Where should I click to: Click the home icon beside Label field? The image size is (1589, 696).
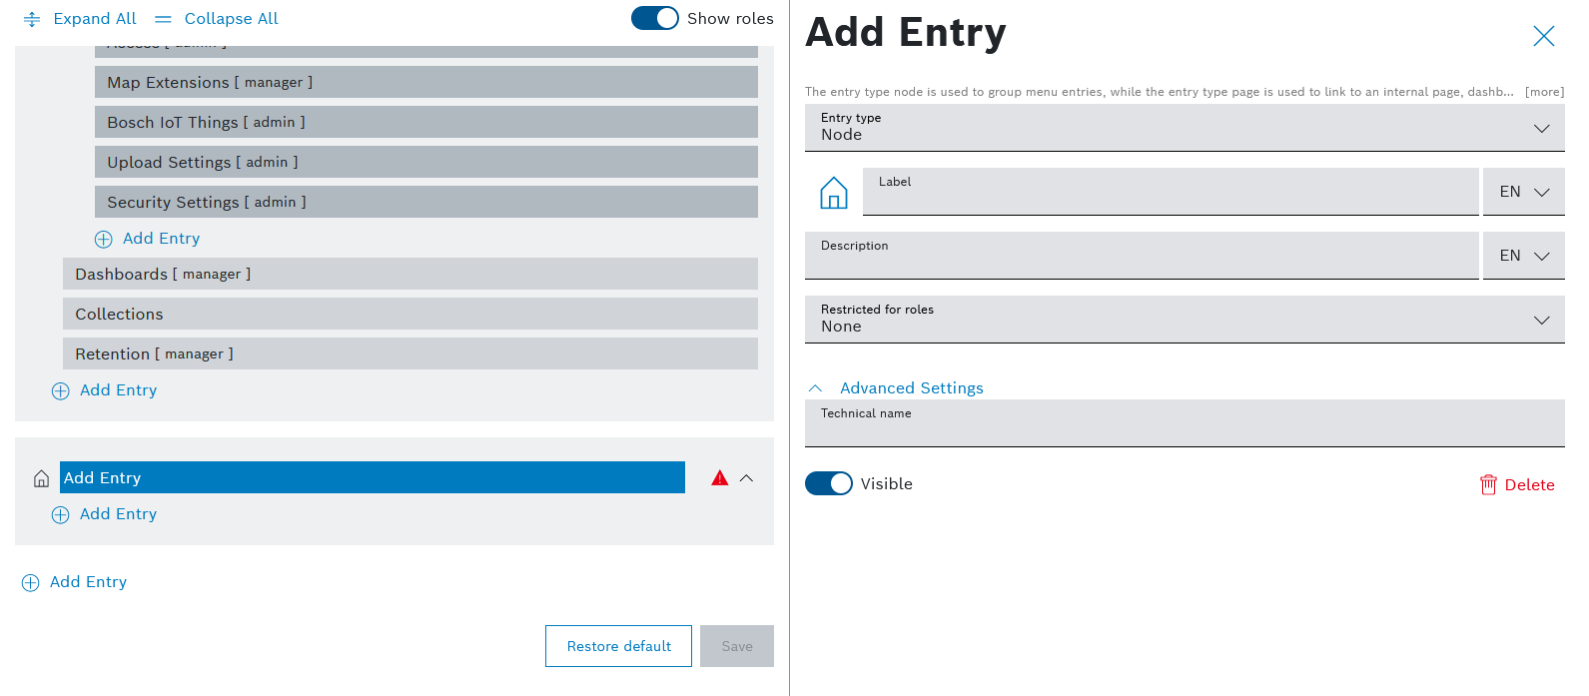(833, 192)
